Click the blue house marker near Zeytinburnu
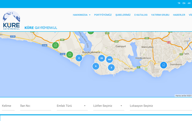Image resolution: width=192 pixels, height=121 pixels. tap(164, 65)
